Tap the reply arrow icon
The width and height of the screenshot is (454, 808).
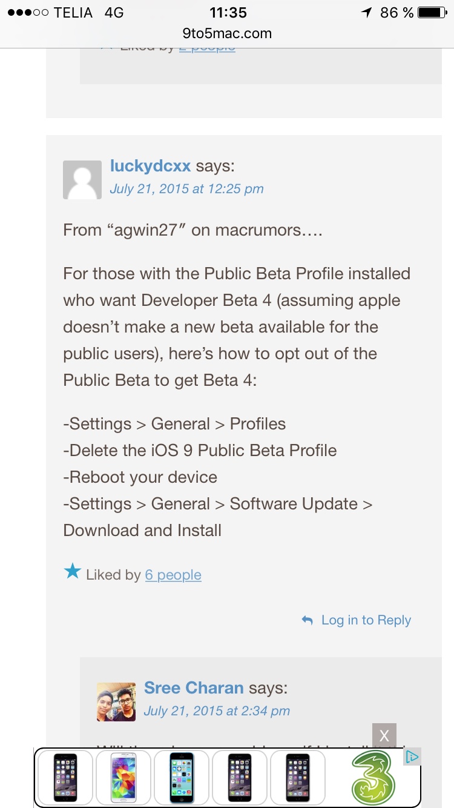coord(308,620)
